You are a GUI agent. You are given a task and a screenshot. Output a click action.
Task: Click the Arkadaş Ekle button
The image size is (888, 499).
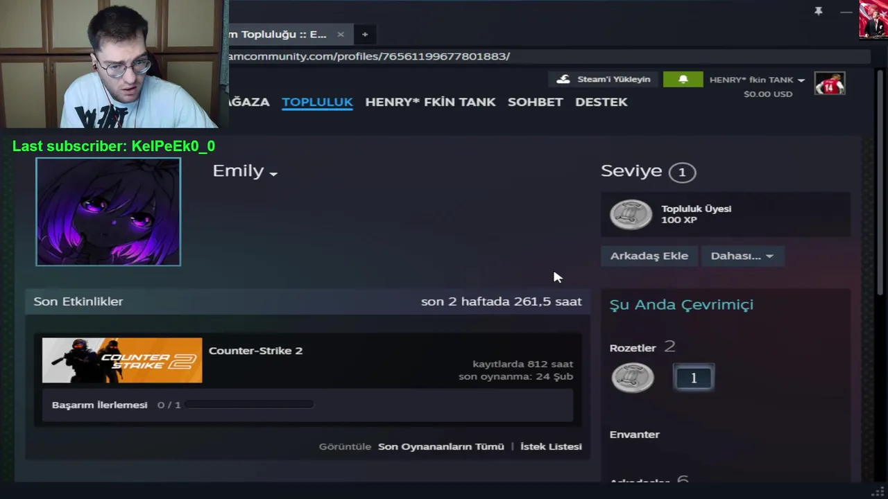649,256
